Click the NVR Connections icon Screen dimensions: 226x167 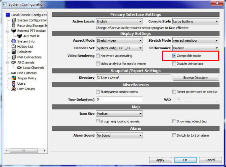(x=14, y=57)
